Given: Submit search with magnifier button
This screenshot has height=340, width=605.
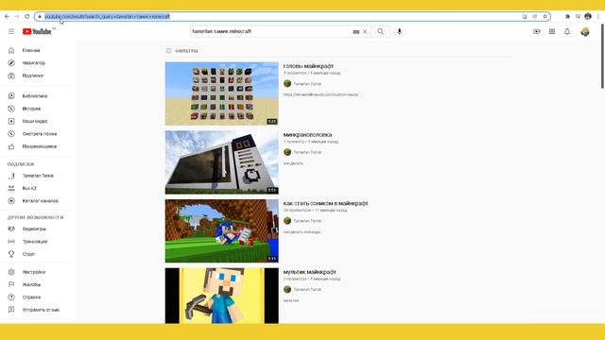Looking at the screenshot, I should coord(380,31).
